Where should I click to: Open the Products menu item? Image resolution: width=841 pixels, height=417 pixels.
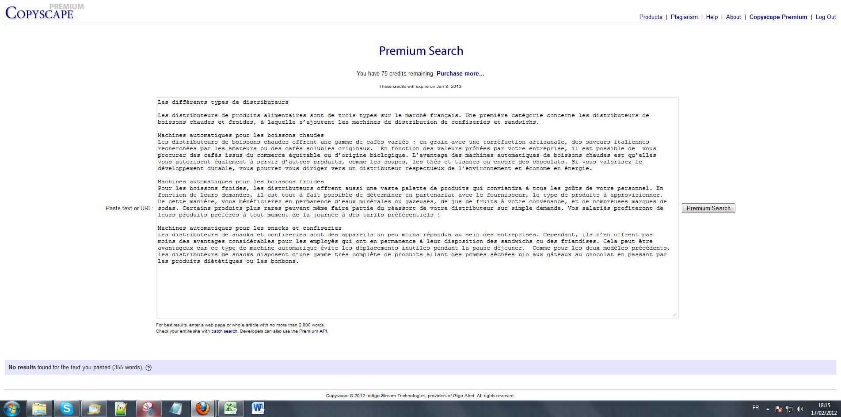click(x=651, y=17)
